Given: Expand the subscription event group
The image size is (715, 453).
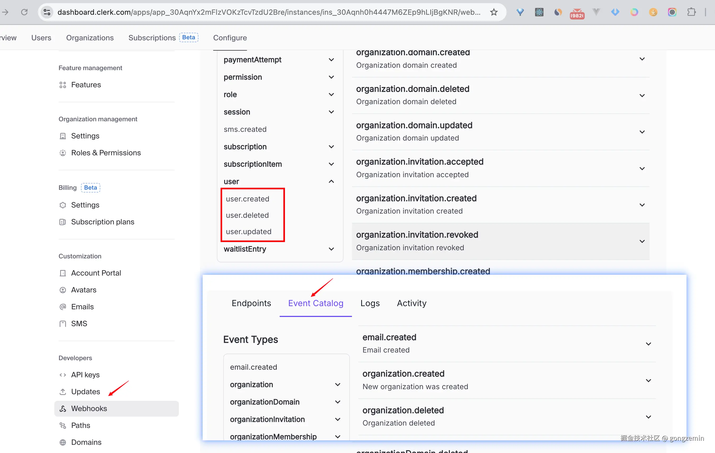Looking at the screenshot, I should 331,147.
